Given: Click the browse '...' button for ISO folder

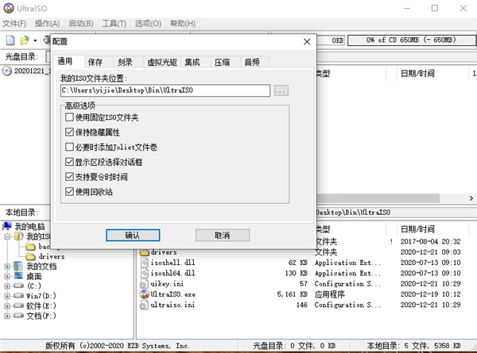Looking at the screenshot, I should pyautogui.click(x=281, y=90).
